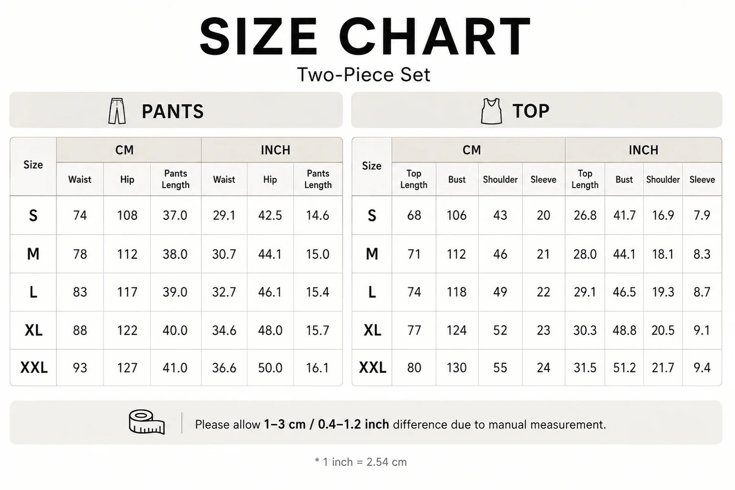The height and width of the screenshot is (490, 735).
Task: Click the CM header in pants table
Action: [x=124, y=150]
